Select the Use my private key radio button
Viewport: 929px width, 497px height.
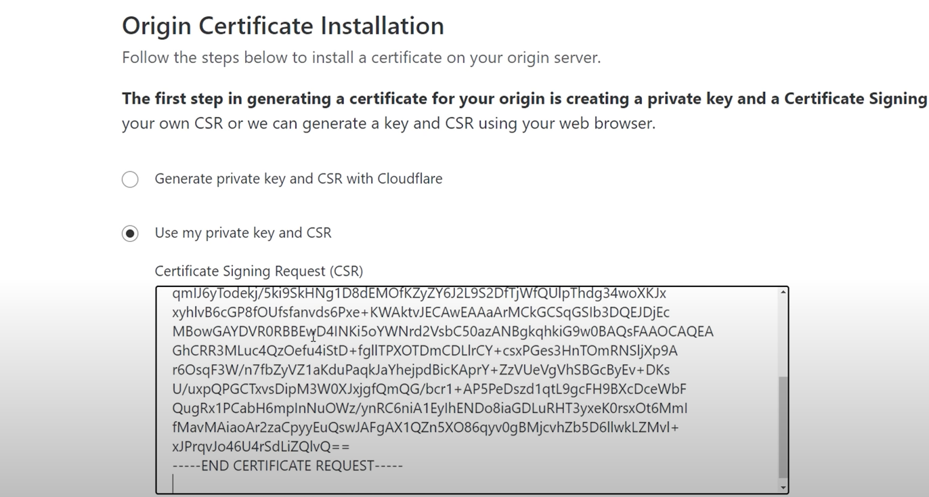[130, 234]
